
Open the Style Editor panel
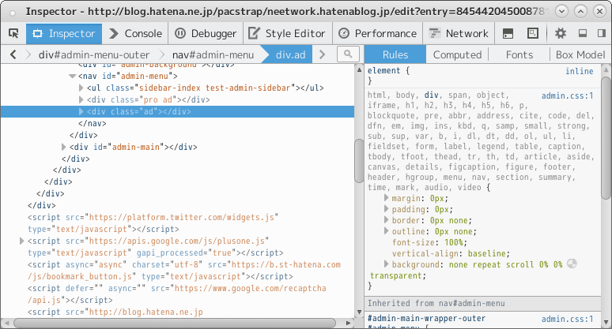(287, 33)
